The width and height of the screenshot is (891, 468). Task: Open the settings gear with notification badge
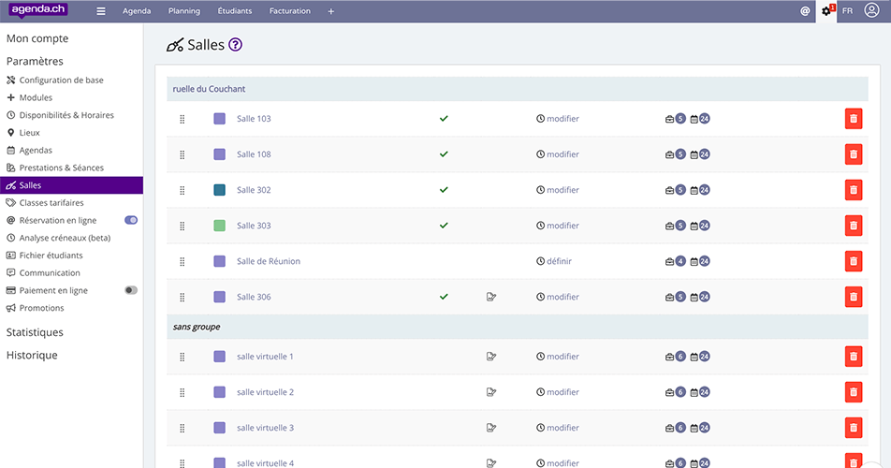pos(826,11)
